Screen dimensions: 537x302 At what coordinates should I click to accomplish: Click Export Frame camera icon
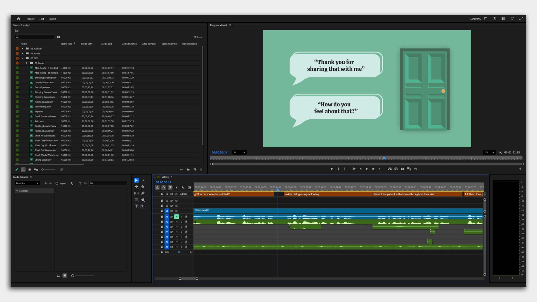coord(402,169)
